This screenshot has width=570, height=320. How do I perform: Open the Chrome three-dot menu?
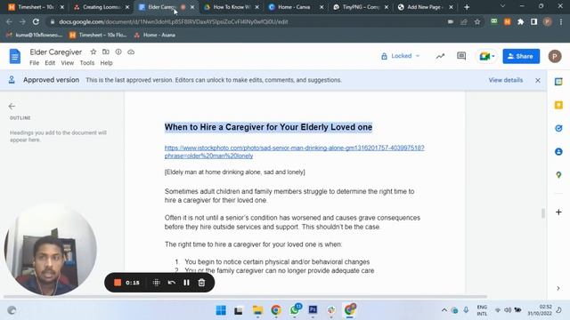tap(561, 21)
